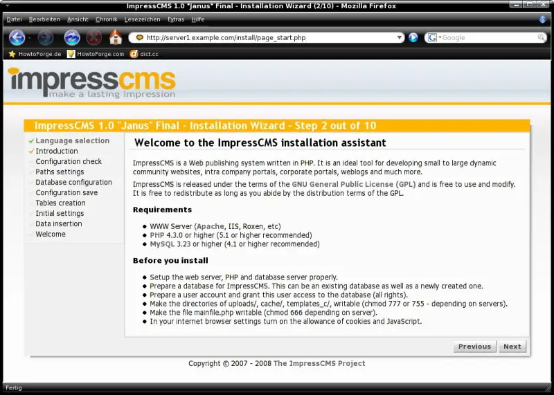Click the Before you install heading
Screen dimensions: 554x395
click(170, 261)
